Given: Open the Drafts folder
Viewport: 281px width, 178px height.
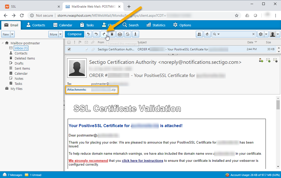Looking at the screenshot, I should (19, 63).
